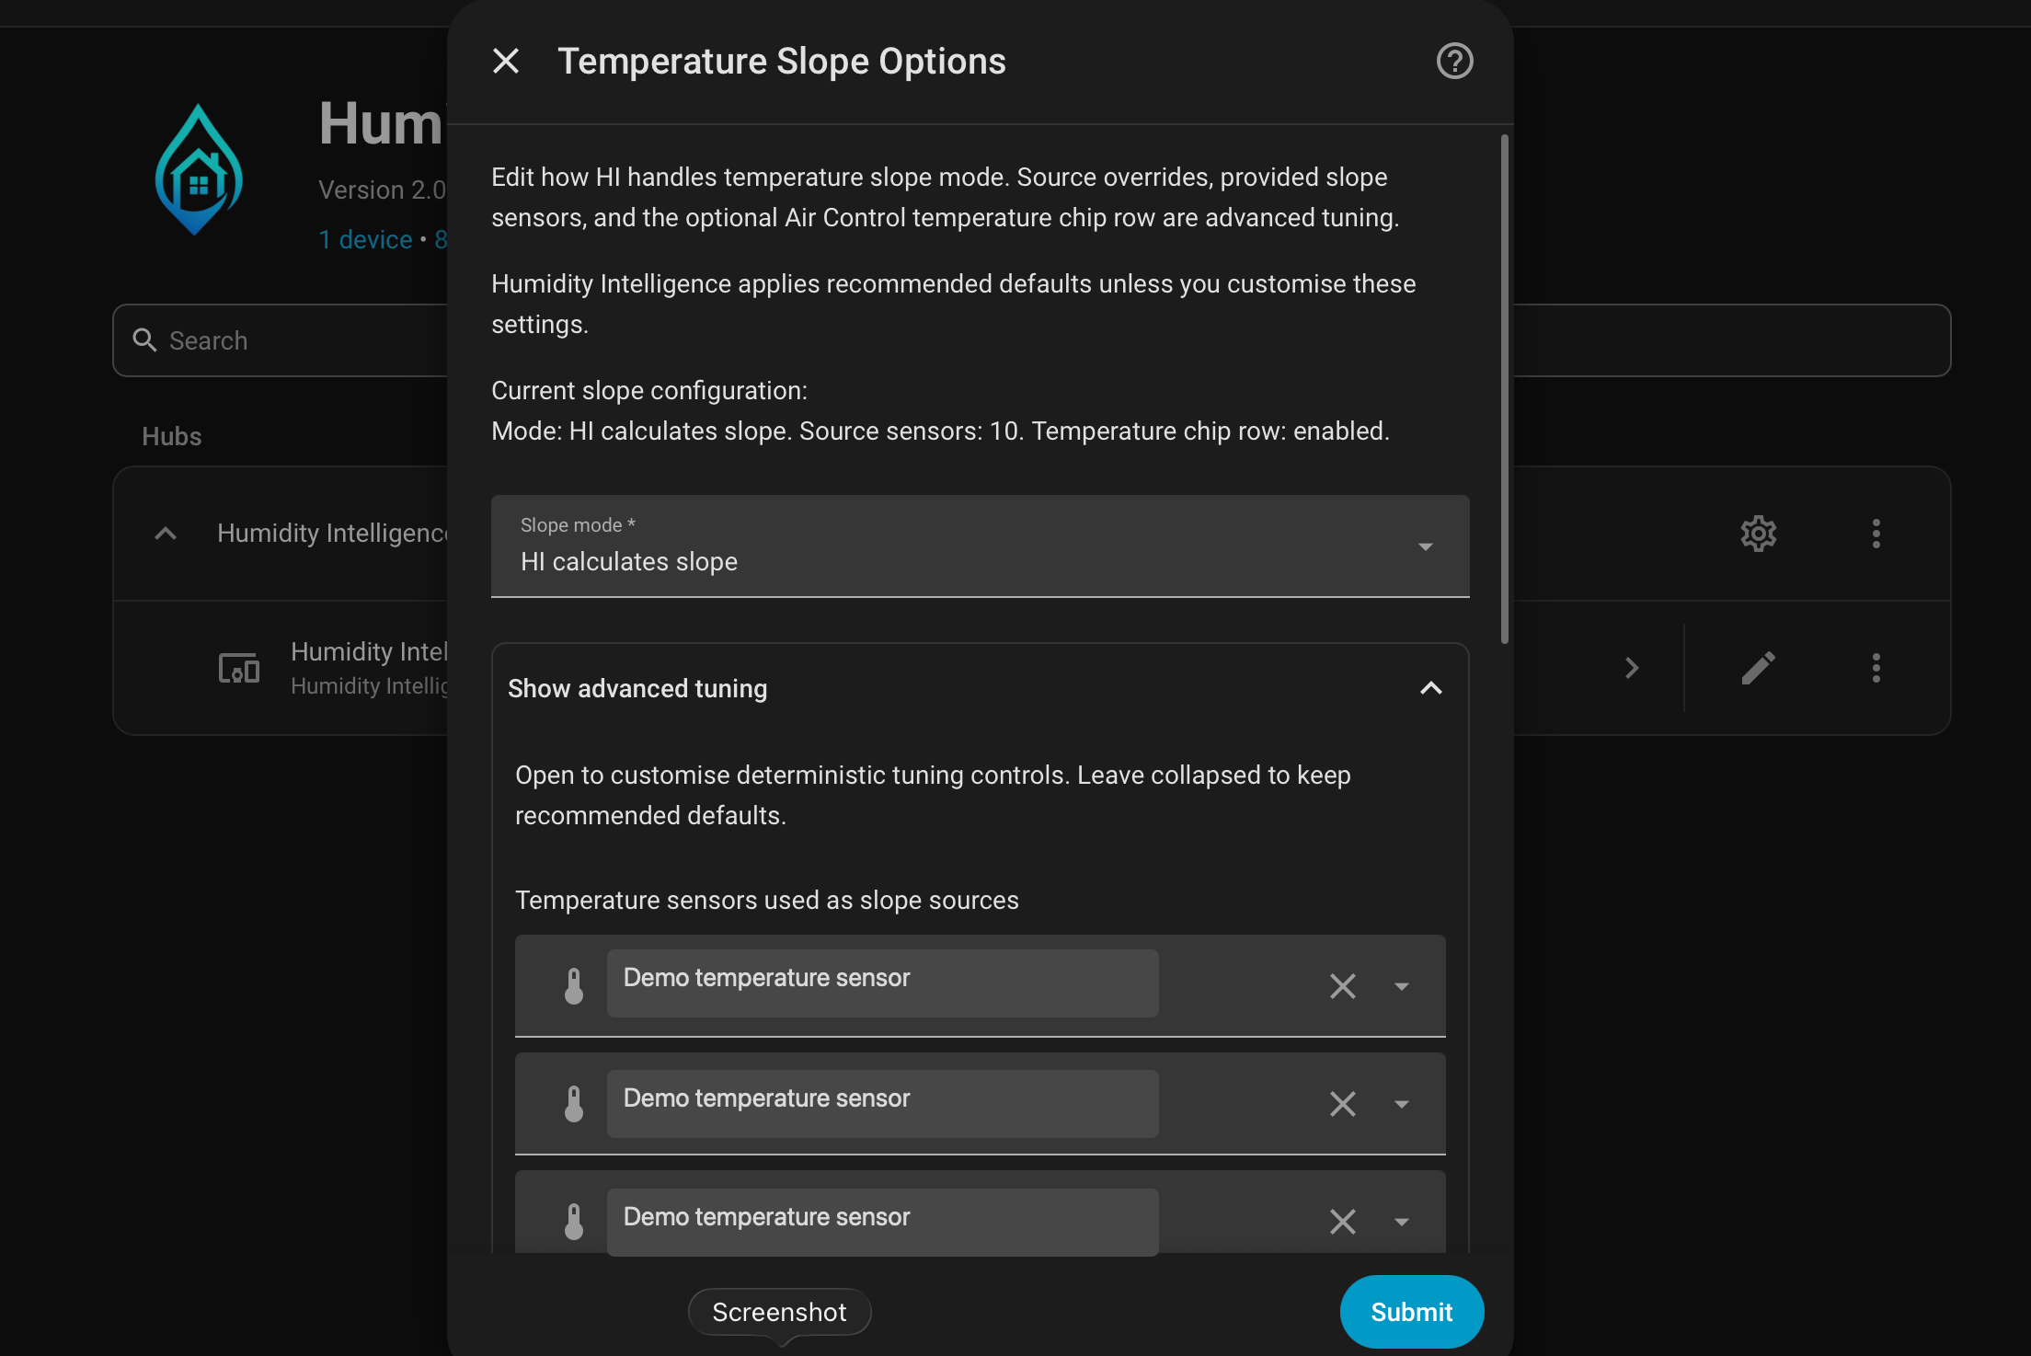Submit the slope options form
This screenshot has height=1356, width=2031.
(x=1411, y=1312)
